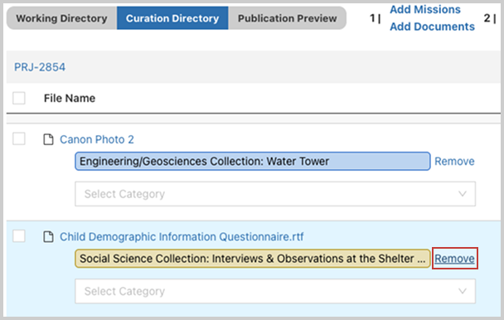Click the document icon beside Child Demographic Questionnaire
Screen dimensions: 504x320
(x=48, y=237)
